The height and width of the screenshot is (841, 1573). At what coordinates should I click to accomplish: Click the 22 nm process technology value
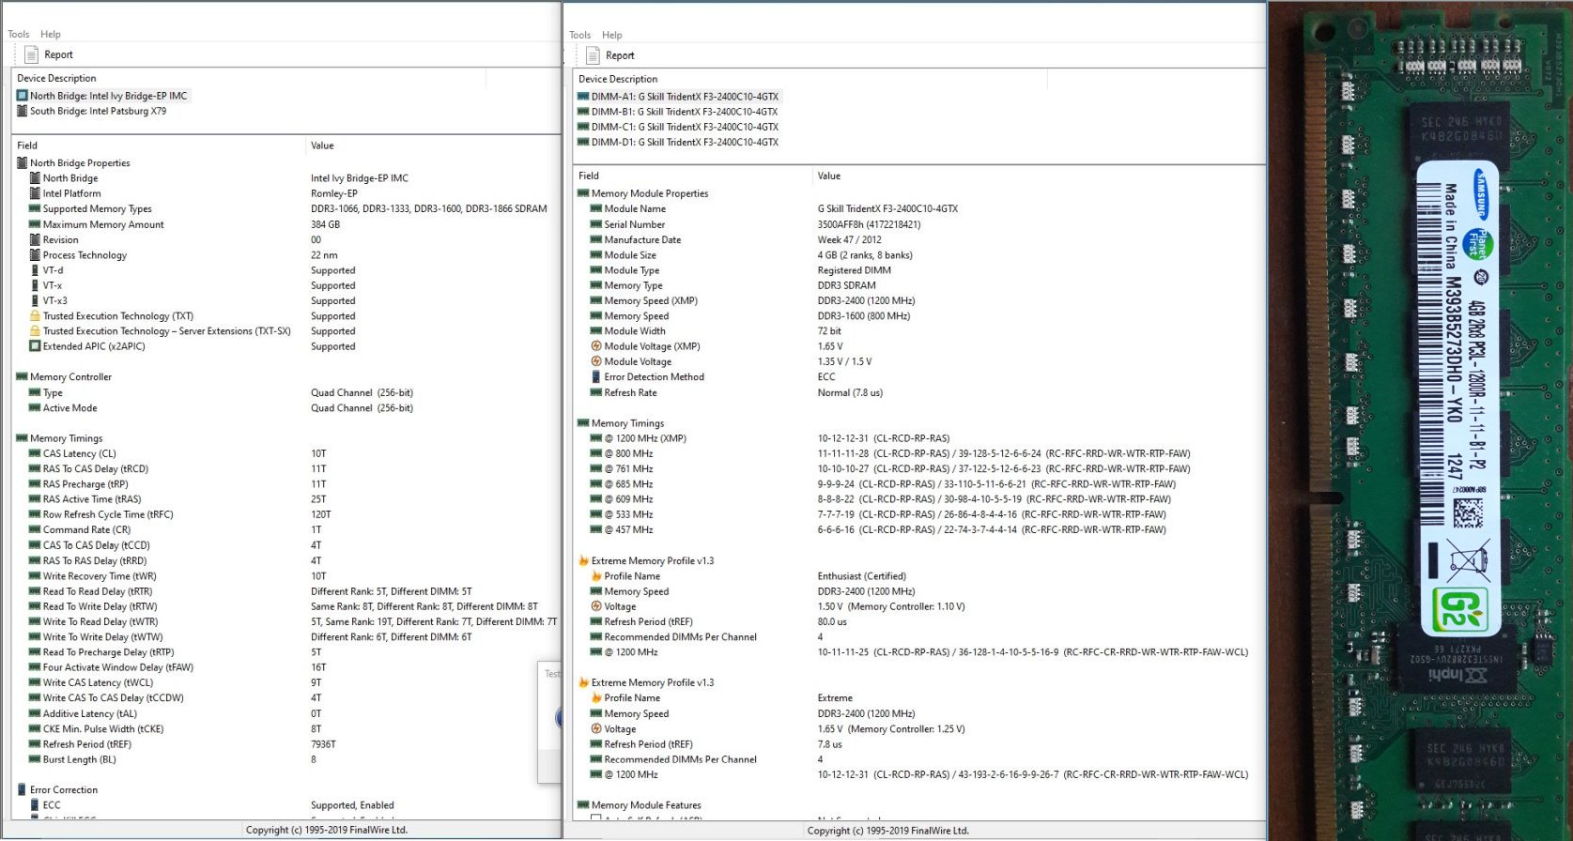[x=324, y=255]
